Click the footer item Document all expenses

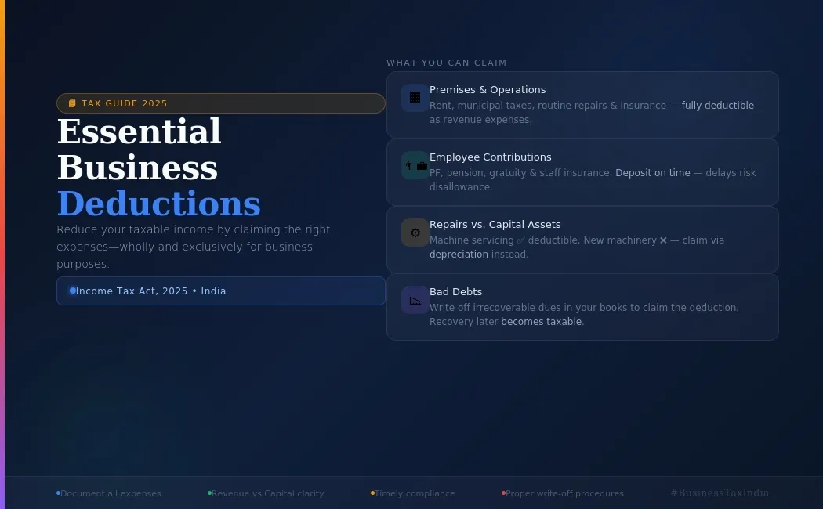111,494
